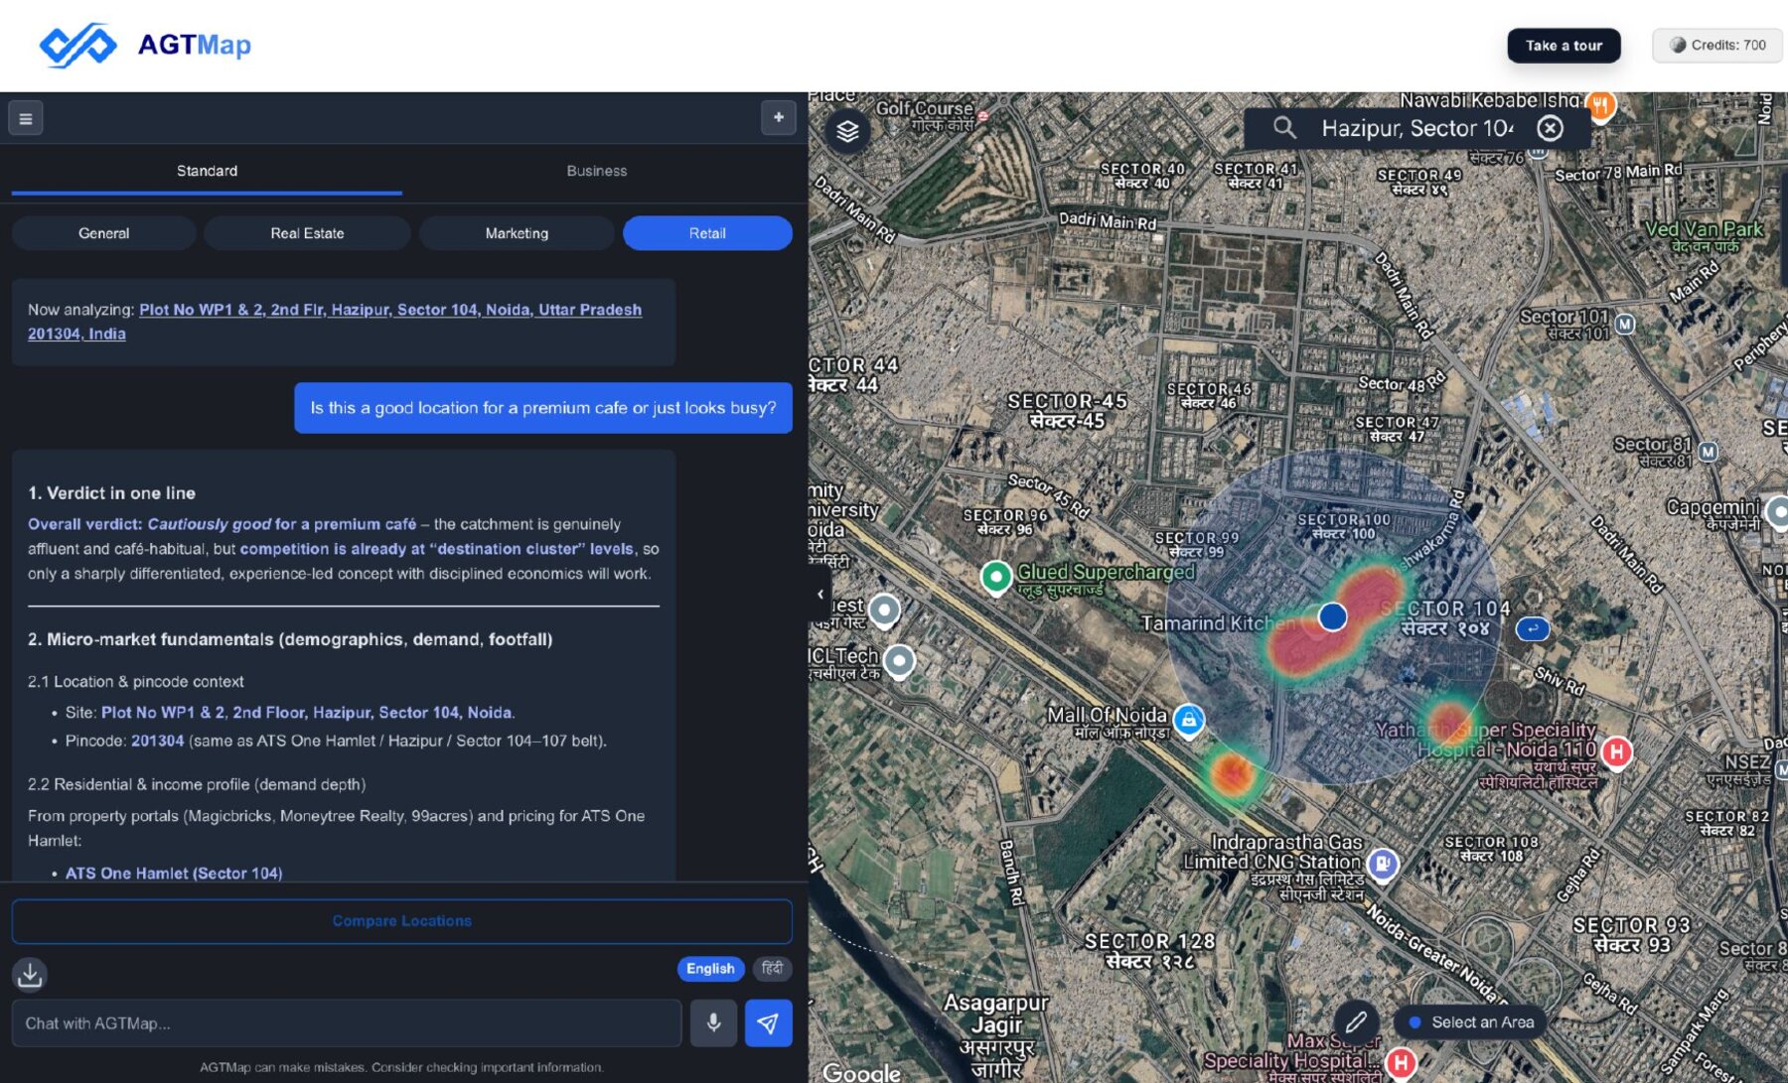Click the Sector 81 metro icon
This screenshot has height=1083, width=1788.
[1708, 452]
